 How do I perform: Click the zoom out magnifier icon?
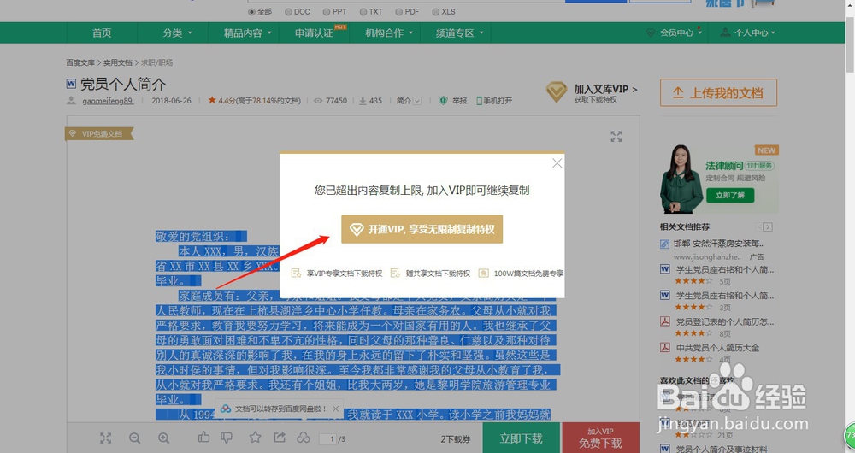tap(135, 438)
